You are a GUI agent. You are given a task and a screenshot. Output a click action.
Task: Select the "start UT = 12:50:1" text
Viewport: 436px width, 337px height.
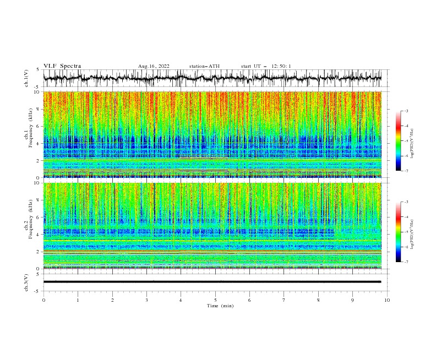tap(266, 66)
